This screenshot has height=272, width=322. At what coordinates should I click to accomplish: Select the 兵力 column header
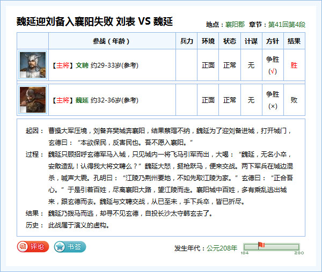tap(186, 41)
